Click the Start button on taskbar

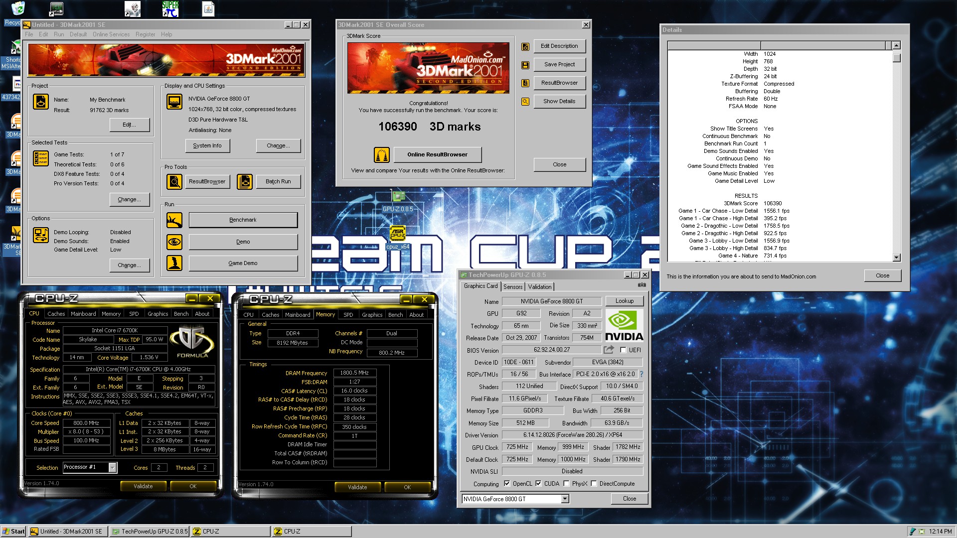pos(13,532)
